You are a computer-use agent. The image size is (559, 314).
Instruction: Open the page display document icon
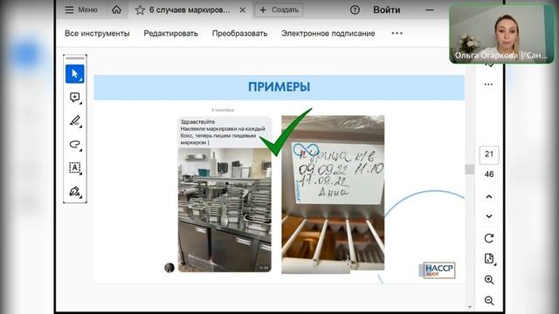pyautogui.click(x=489, y=259)
